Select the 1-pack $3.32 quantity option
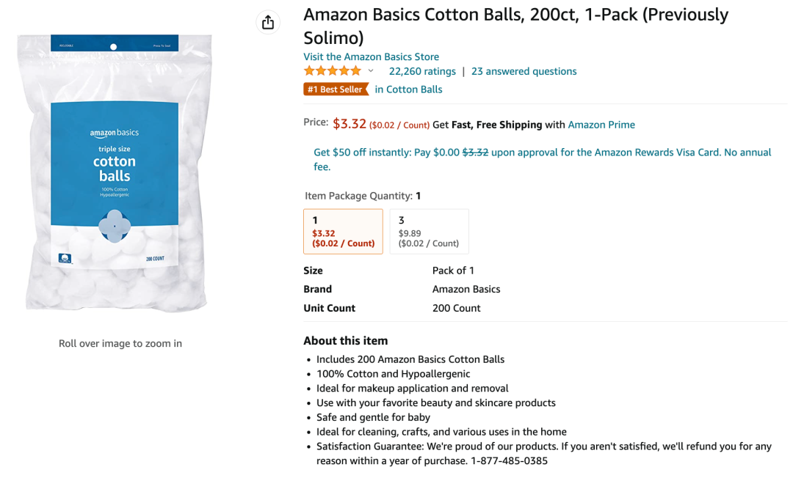Screen dimensions: 793x481 (x=343, y=231)
